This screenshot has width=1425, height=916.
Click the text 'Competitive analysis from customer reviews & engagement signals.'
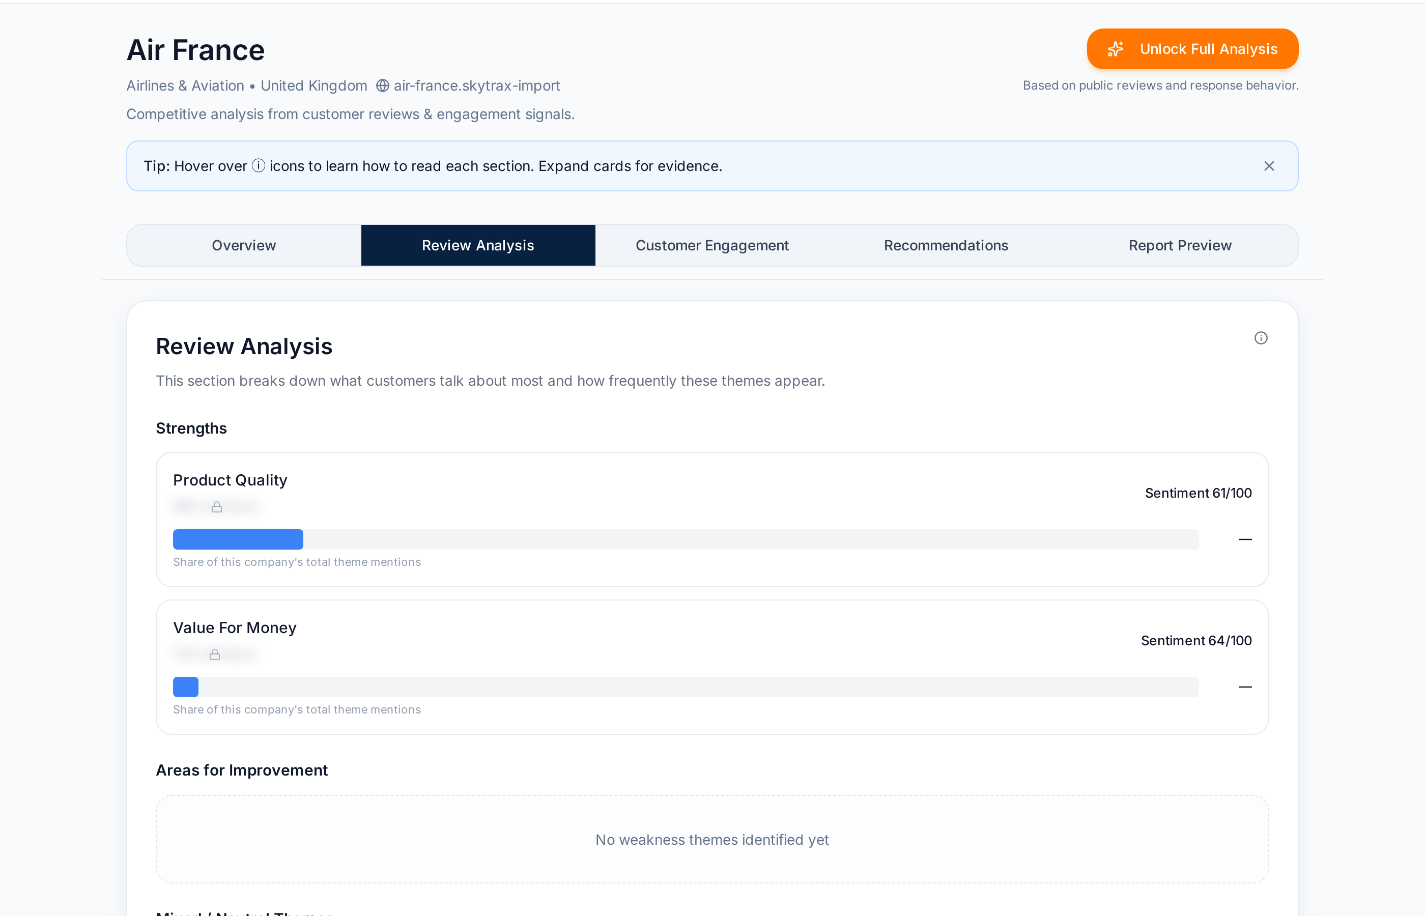coord(350,114)
